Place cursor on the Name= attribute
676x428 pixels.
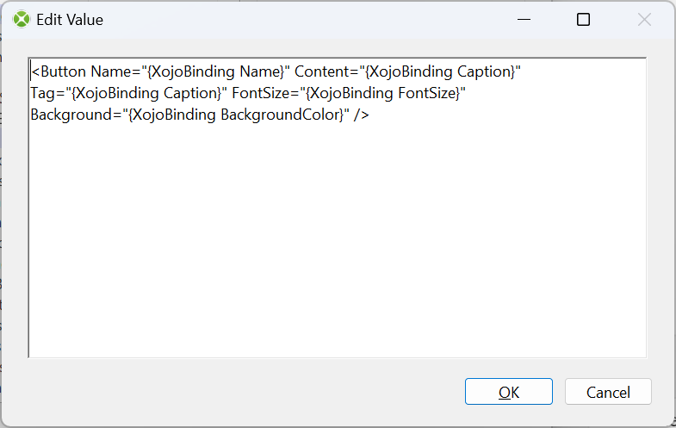[116, 71]
